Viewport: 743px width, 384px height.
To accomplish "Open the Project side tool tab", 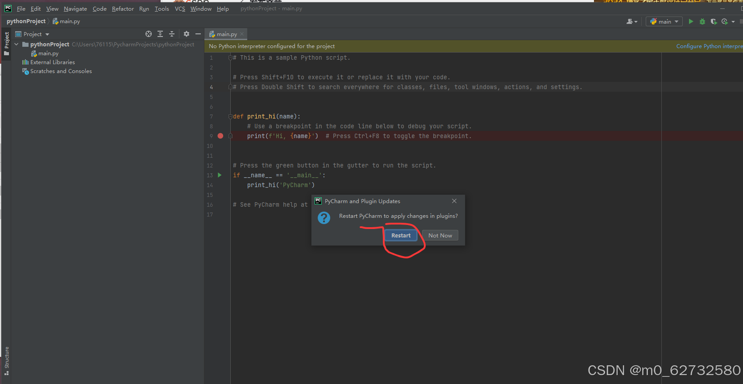I will point(6,44).
